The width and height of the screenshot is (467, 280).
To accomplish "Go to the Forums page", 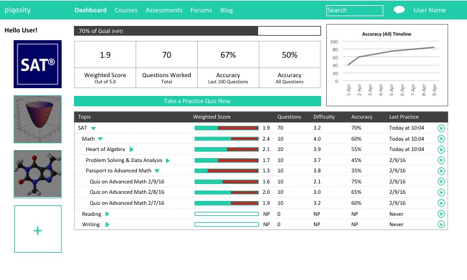I will tap(201, 10).
